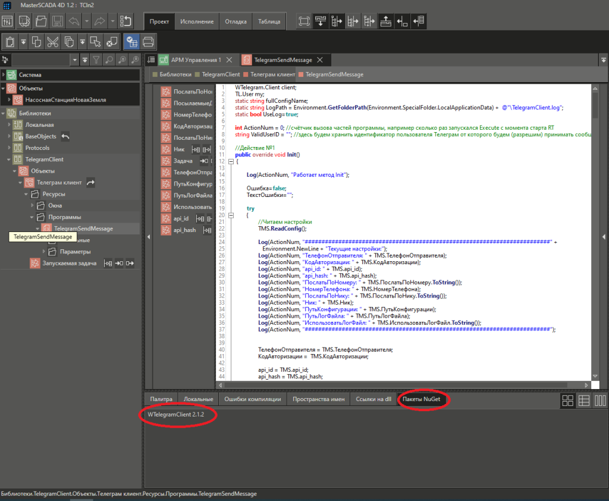Click the Paste clipboard icon

point(10,42)
